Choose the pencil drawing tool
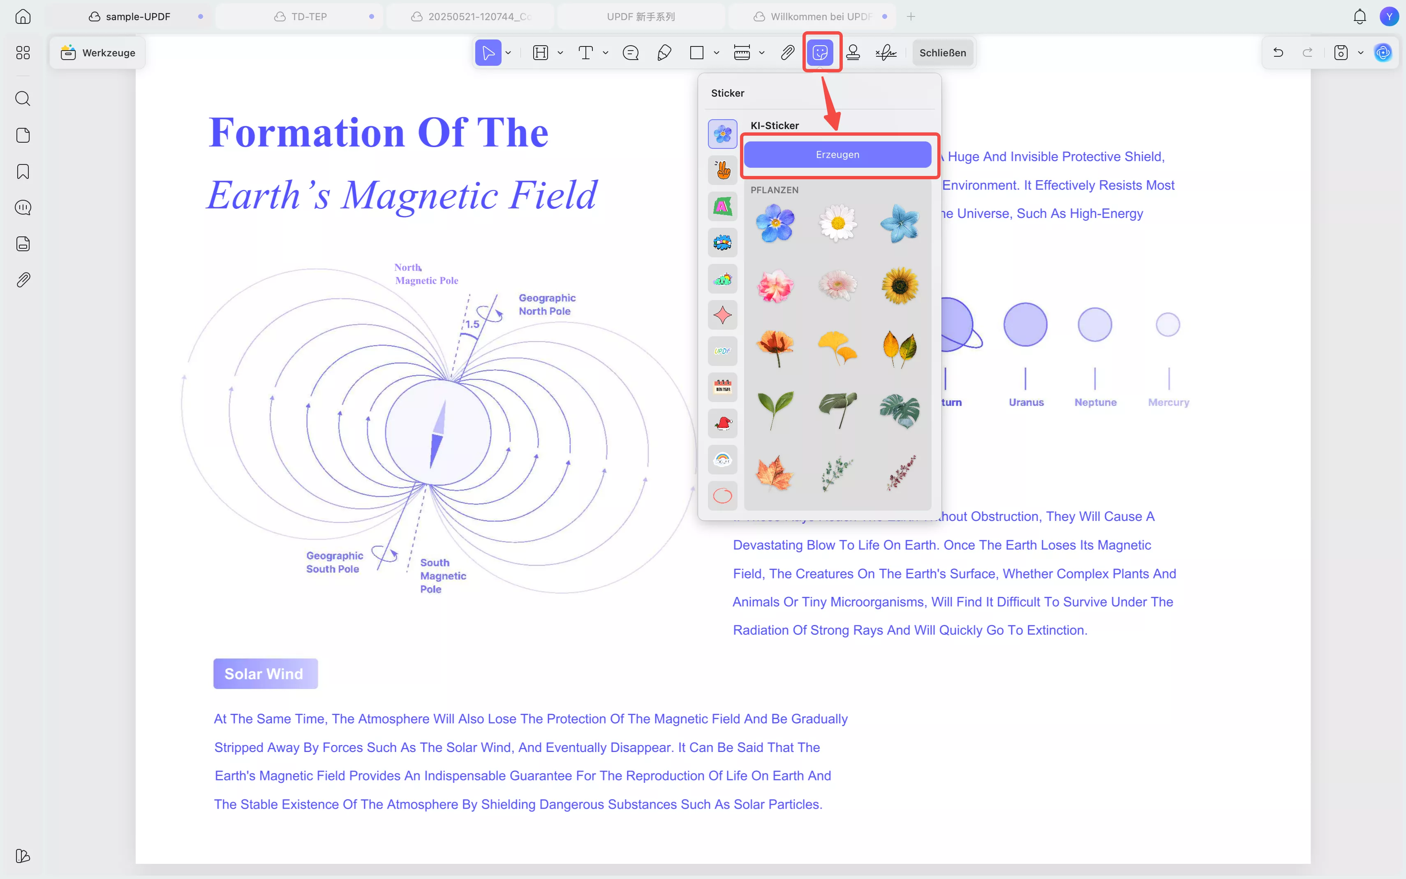The width and height of the screenshot is (1406, 879). [x=664, y=53]
